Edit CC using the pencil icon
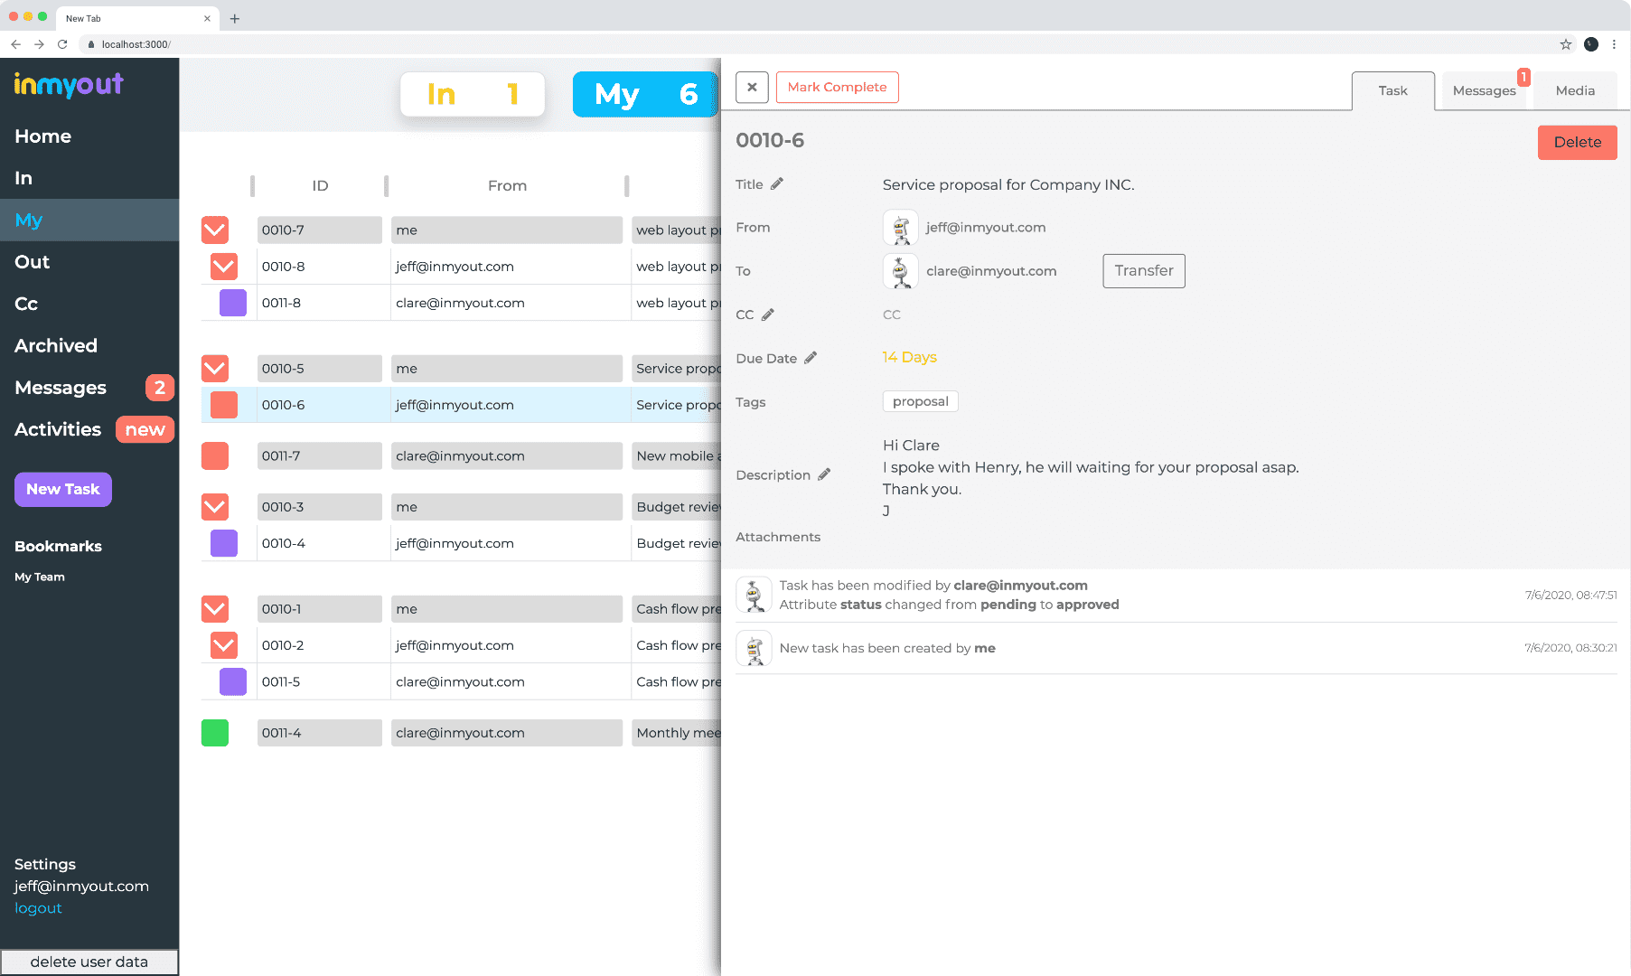This screenshot has width=1631, height=976. click(768, 314)
